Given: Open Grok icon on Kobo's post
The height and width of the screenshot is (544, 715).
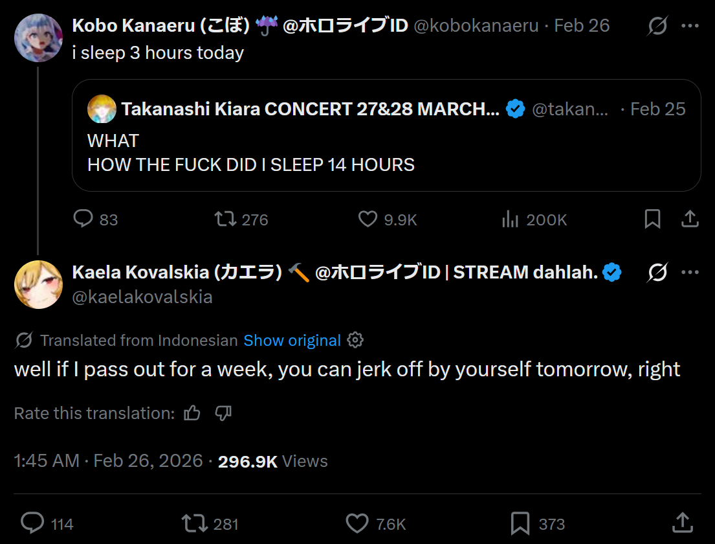Looking at the screenshot, I should [x=657, y=26].
